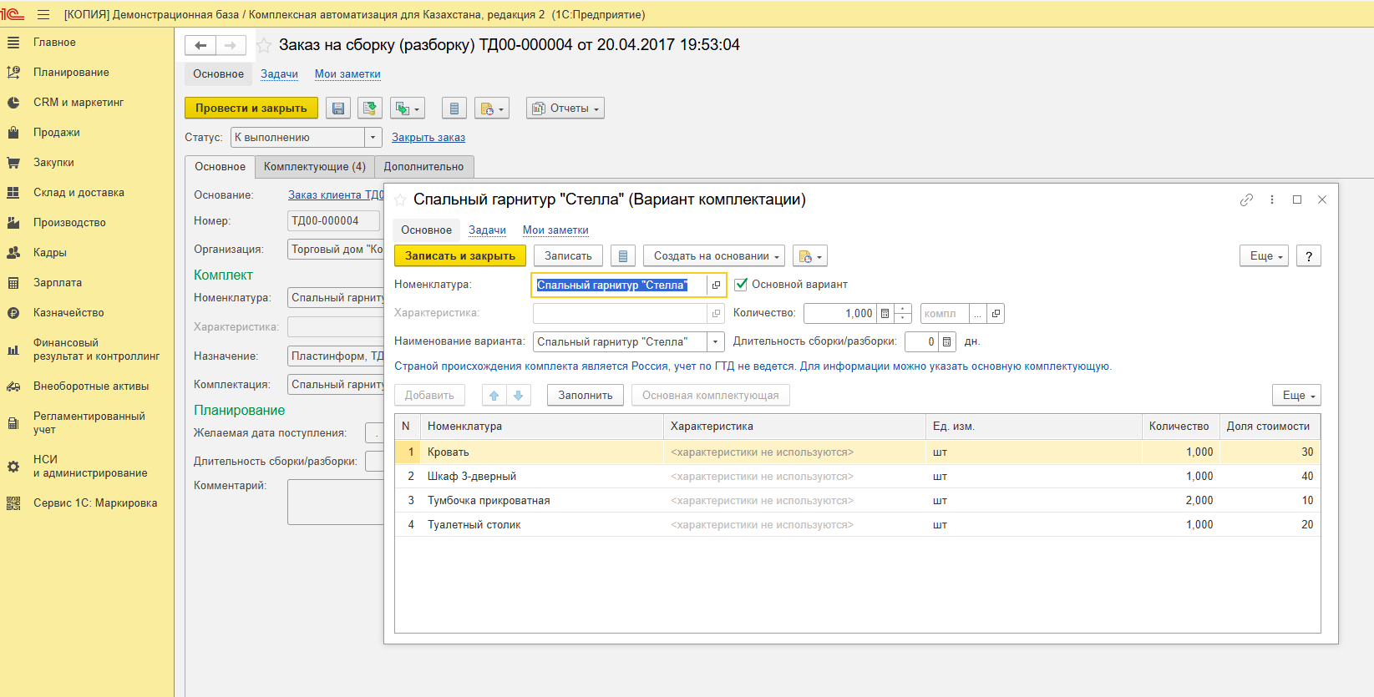Click the back navigation arrow
The width and height of the screenshot is (1374, 697).
[x=200, y=45]
